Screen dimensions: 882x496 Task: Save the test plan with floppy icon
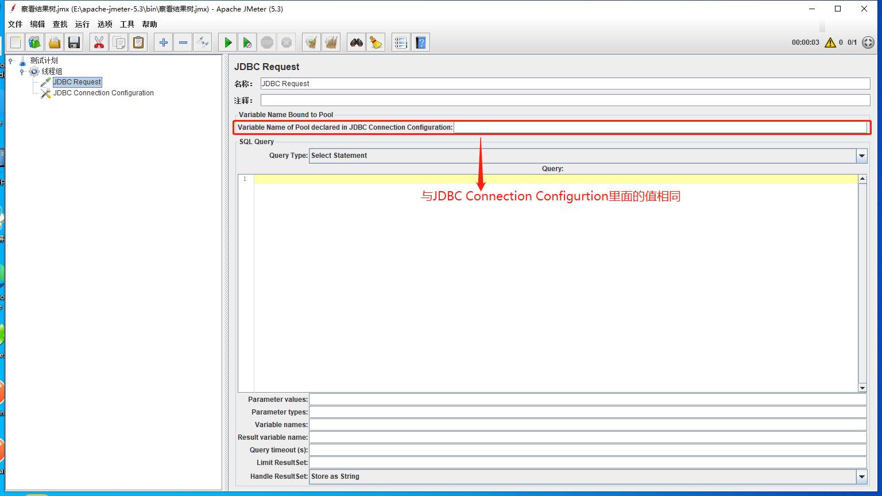coord(73,42)
